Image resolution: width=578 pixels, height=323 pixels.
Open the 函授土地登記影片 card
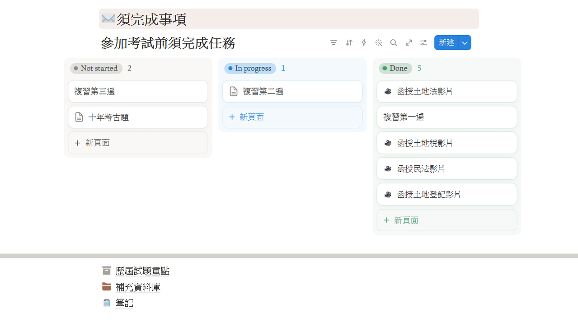click(x=447, y=194)
